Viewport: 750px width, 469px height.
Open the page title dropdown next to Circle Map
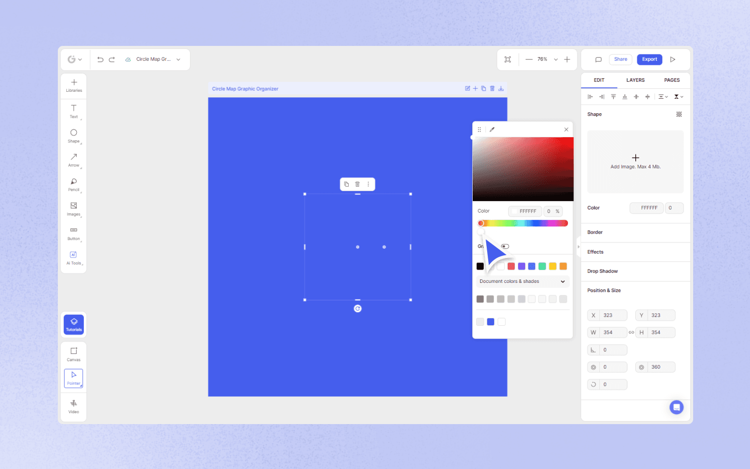178,59
